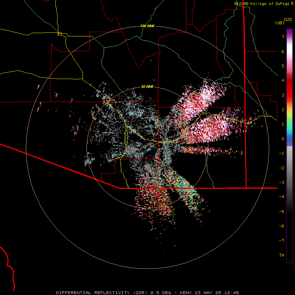295x295 pixels.
Task: Click the 50 NMI range ring label
Action: 147,87
